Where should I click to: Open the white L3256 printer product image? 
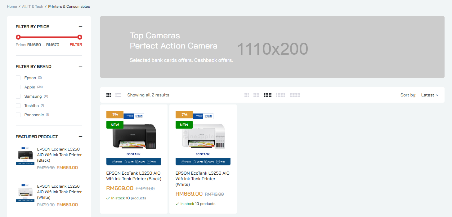click(203, 138)
